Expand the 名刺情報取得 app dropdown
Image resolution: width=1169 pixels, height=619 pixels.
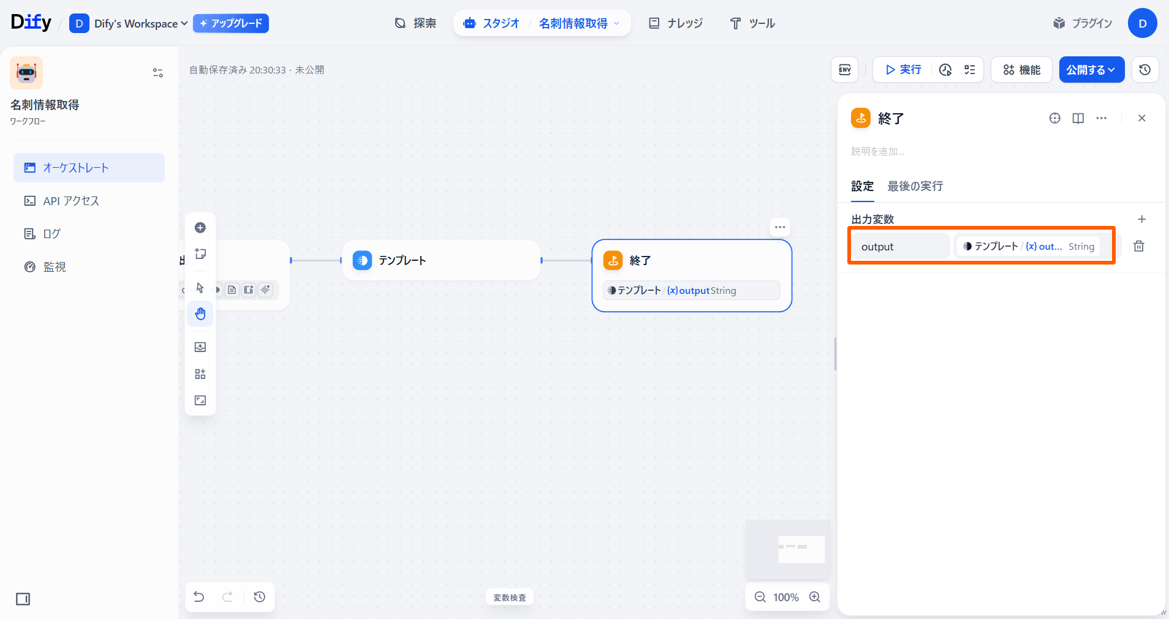tap(579, 24)
